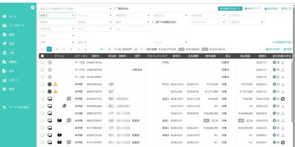The width and height of the screenshot is (295, 147).
Task: Check the row checkbox for 3904042440
Action: (42, 106)
